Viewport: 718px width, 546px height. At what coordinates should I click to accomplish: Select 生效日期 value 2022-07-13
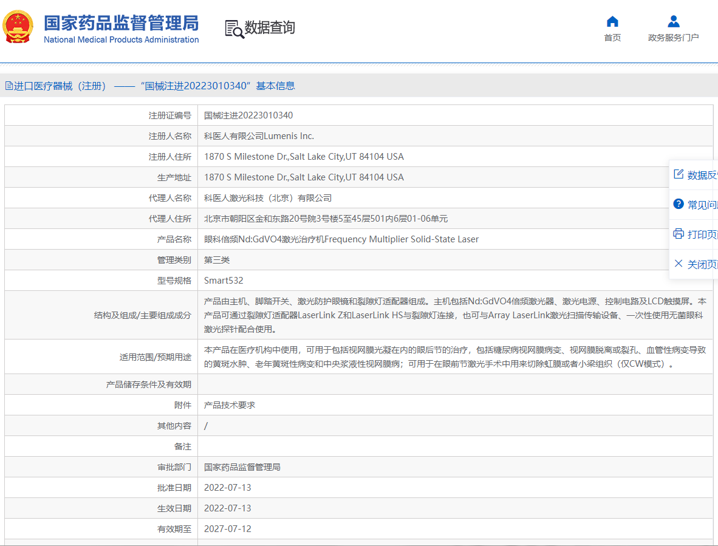tap(228, 508)
